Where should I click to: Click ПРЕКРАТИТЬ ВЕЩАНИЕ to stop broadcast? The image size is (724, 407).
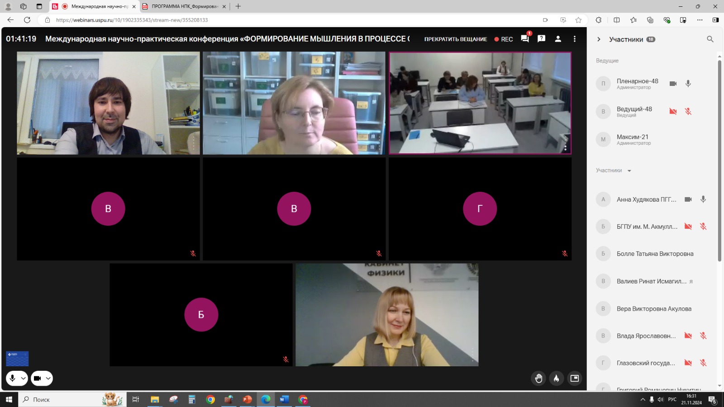pyautogui.click(x=455, y=39)
